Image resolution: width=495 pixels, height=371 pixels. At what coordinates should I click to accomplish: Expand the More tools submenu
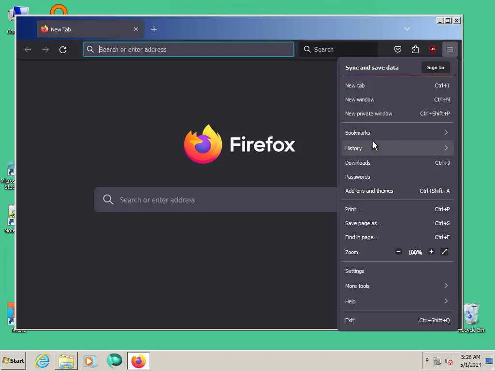[397, 286]
